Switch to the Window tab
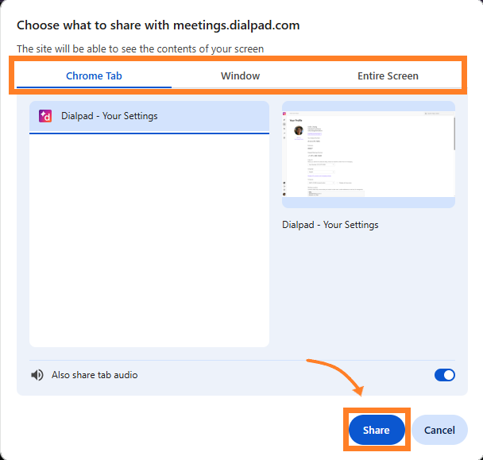The width and height of the screenshot is (483, 460). tap(240, 75)
